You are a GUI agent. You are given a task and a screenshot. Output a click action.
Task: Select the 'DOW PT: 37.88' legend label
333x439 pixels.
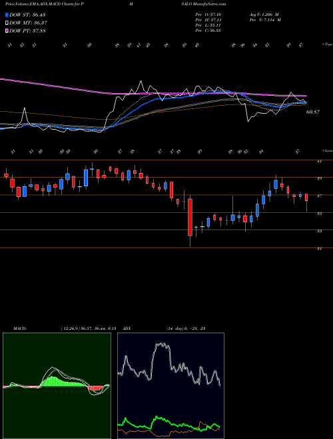pyautogui.click(x=27, y=31)
